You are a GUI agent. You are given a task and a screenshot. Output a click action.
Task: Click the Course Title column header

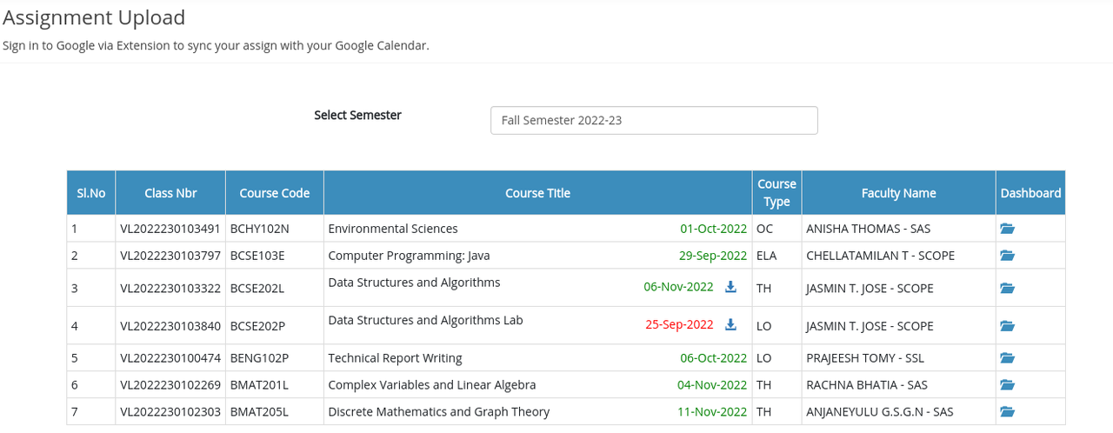click(x=537, y=193)
